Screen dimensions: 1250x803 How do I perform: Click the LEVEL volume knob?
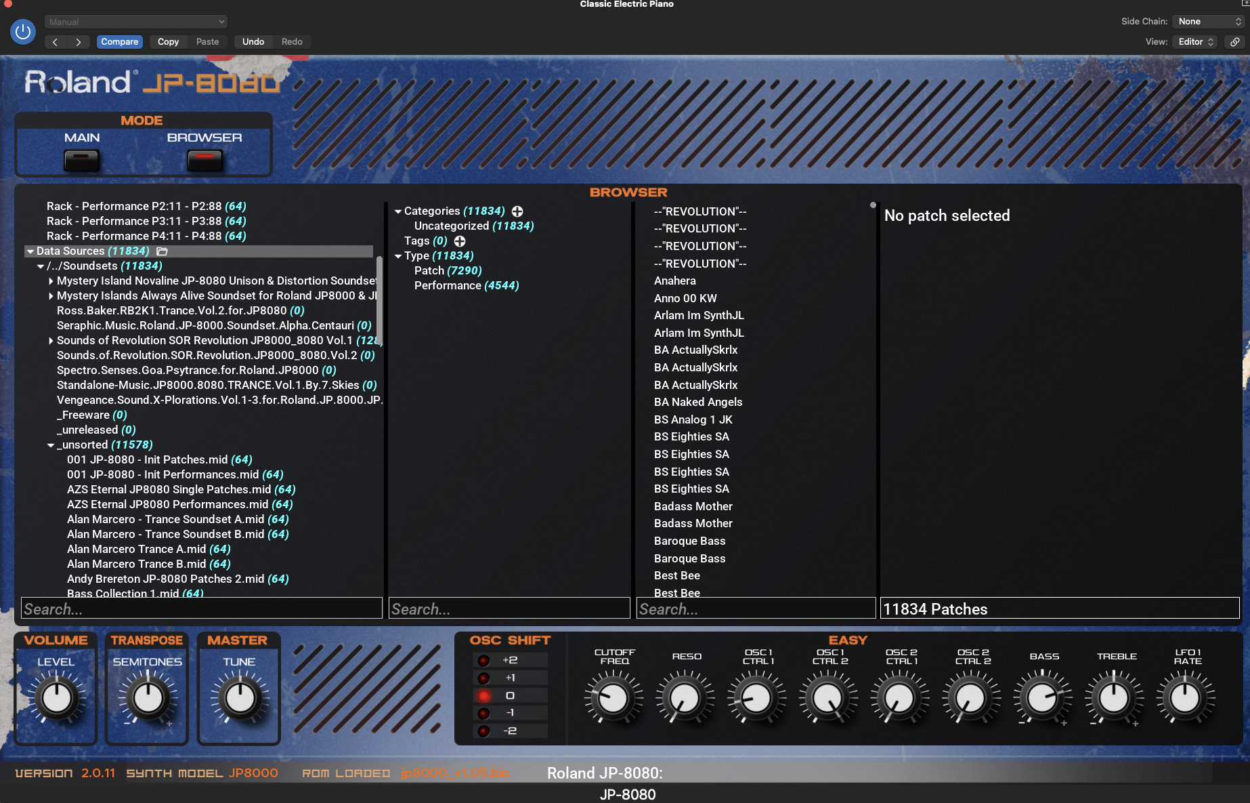click(56, 698)
